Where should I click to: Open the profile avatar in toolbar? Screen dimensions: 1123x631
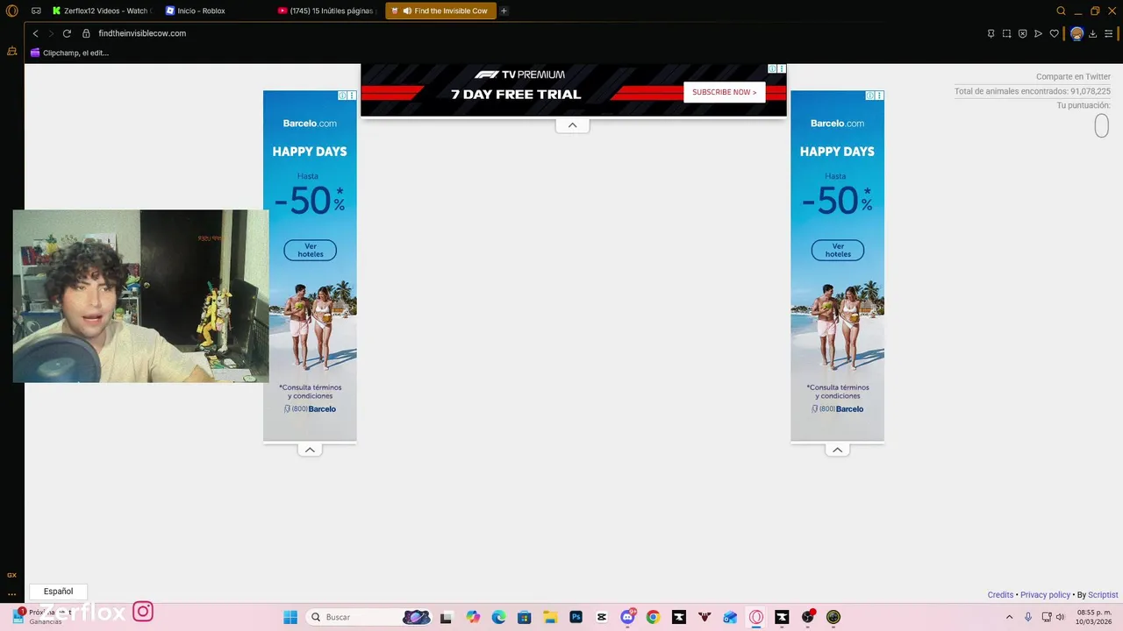(1077, 33)
